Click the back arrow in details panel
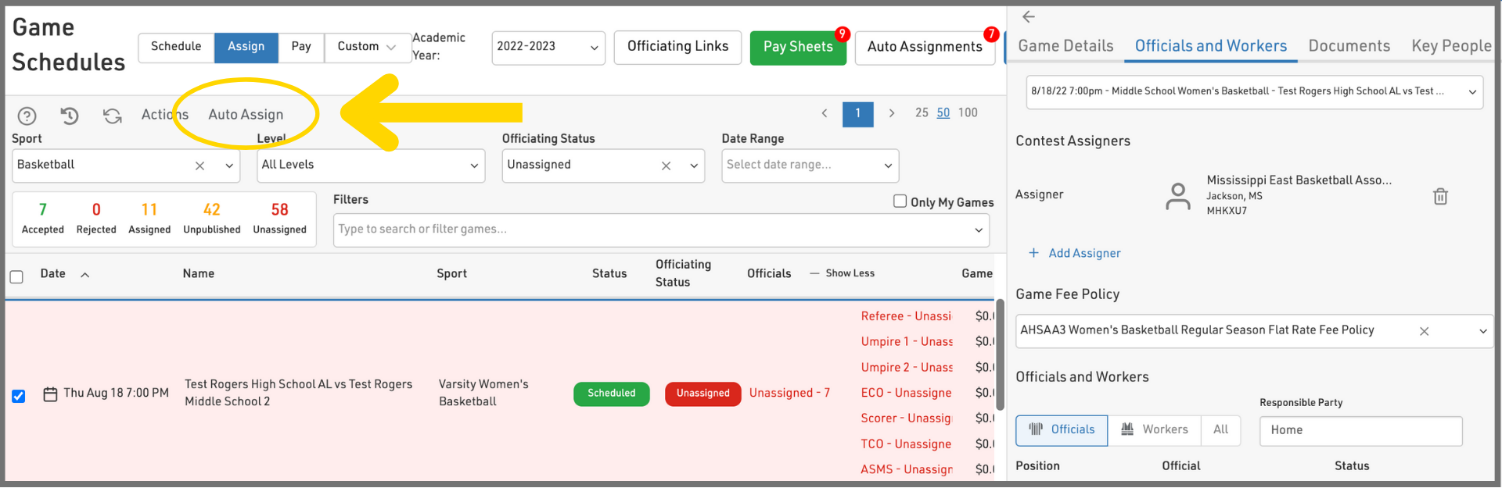Viewport: 1502px width, 488px height. pyautogui.click(x=1029, y=16)
